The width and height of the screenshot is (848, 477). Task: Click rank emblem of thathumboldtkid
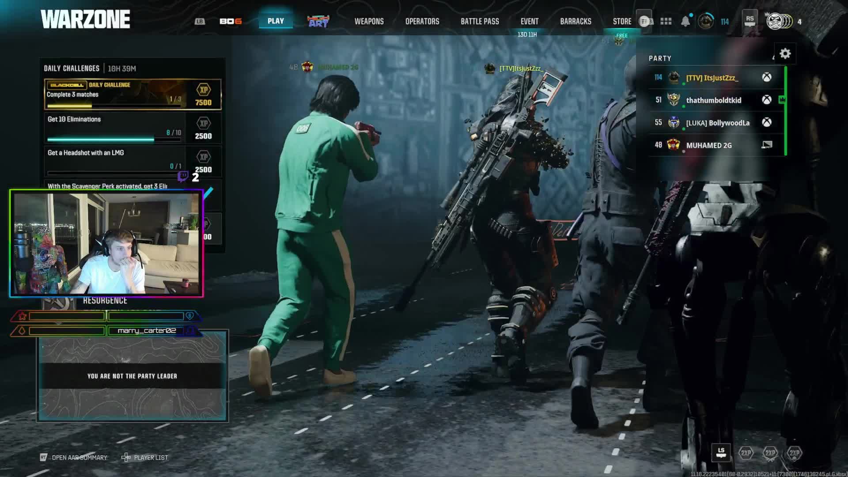[674, 100]
